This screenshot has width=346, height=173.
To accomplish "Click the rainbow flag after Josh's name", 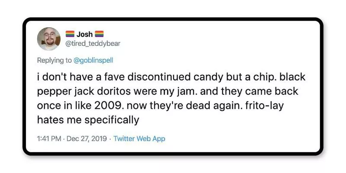I will [x=99, y=33].
